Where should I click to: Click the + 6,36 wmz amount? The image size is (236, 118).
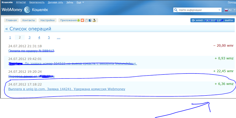click(x=224, y=84)
